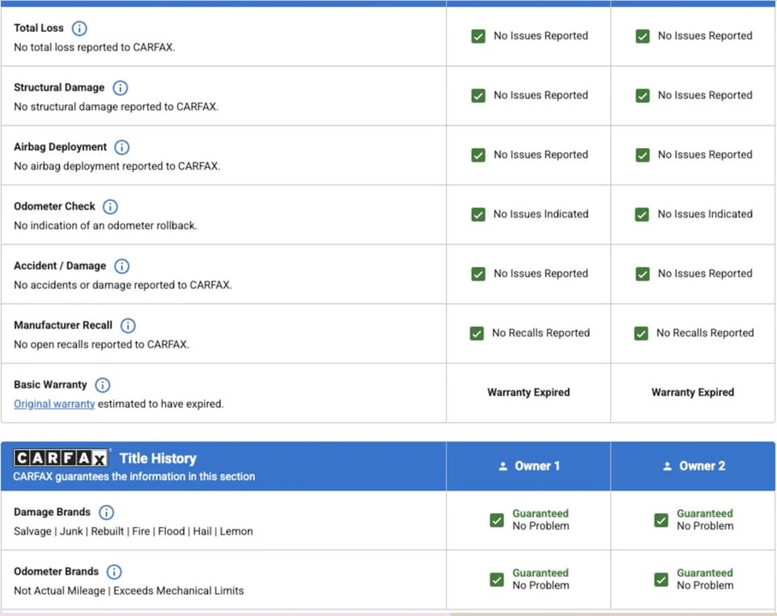Click info icon next to Manufacturer Recall
This screenshot has height=616, width=777.
[128, 326]
